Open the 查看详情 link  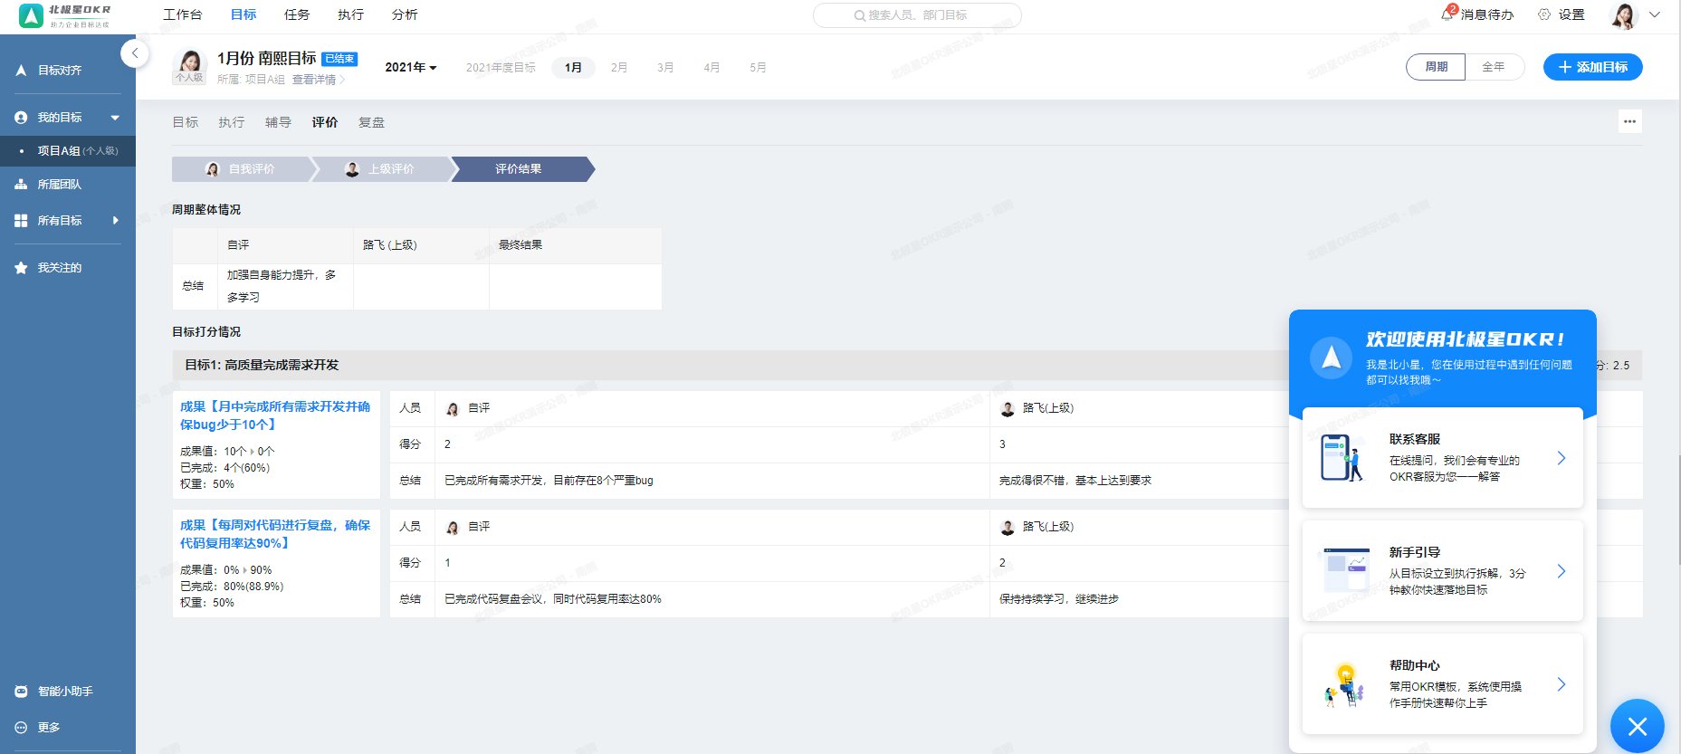pyautogui.click(x=318, y=80)
